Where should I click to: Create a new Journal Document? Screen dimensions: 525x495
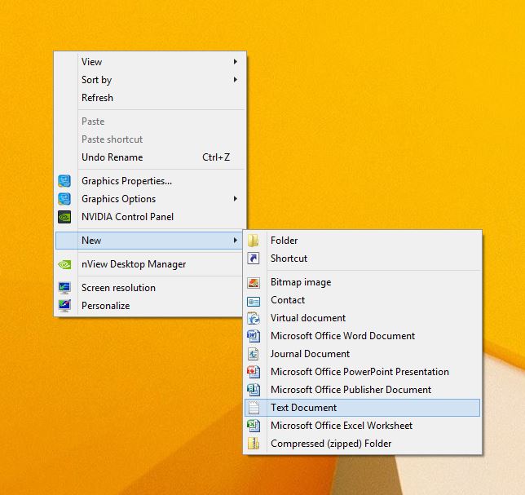click(x=362, y=354)
